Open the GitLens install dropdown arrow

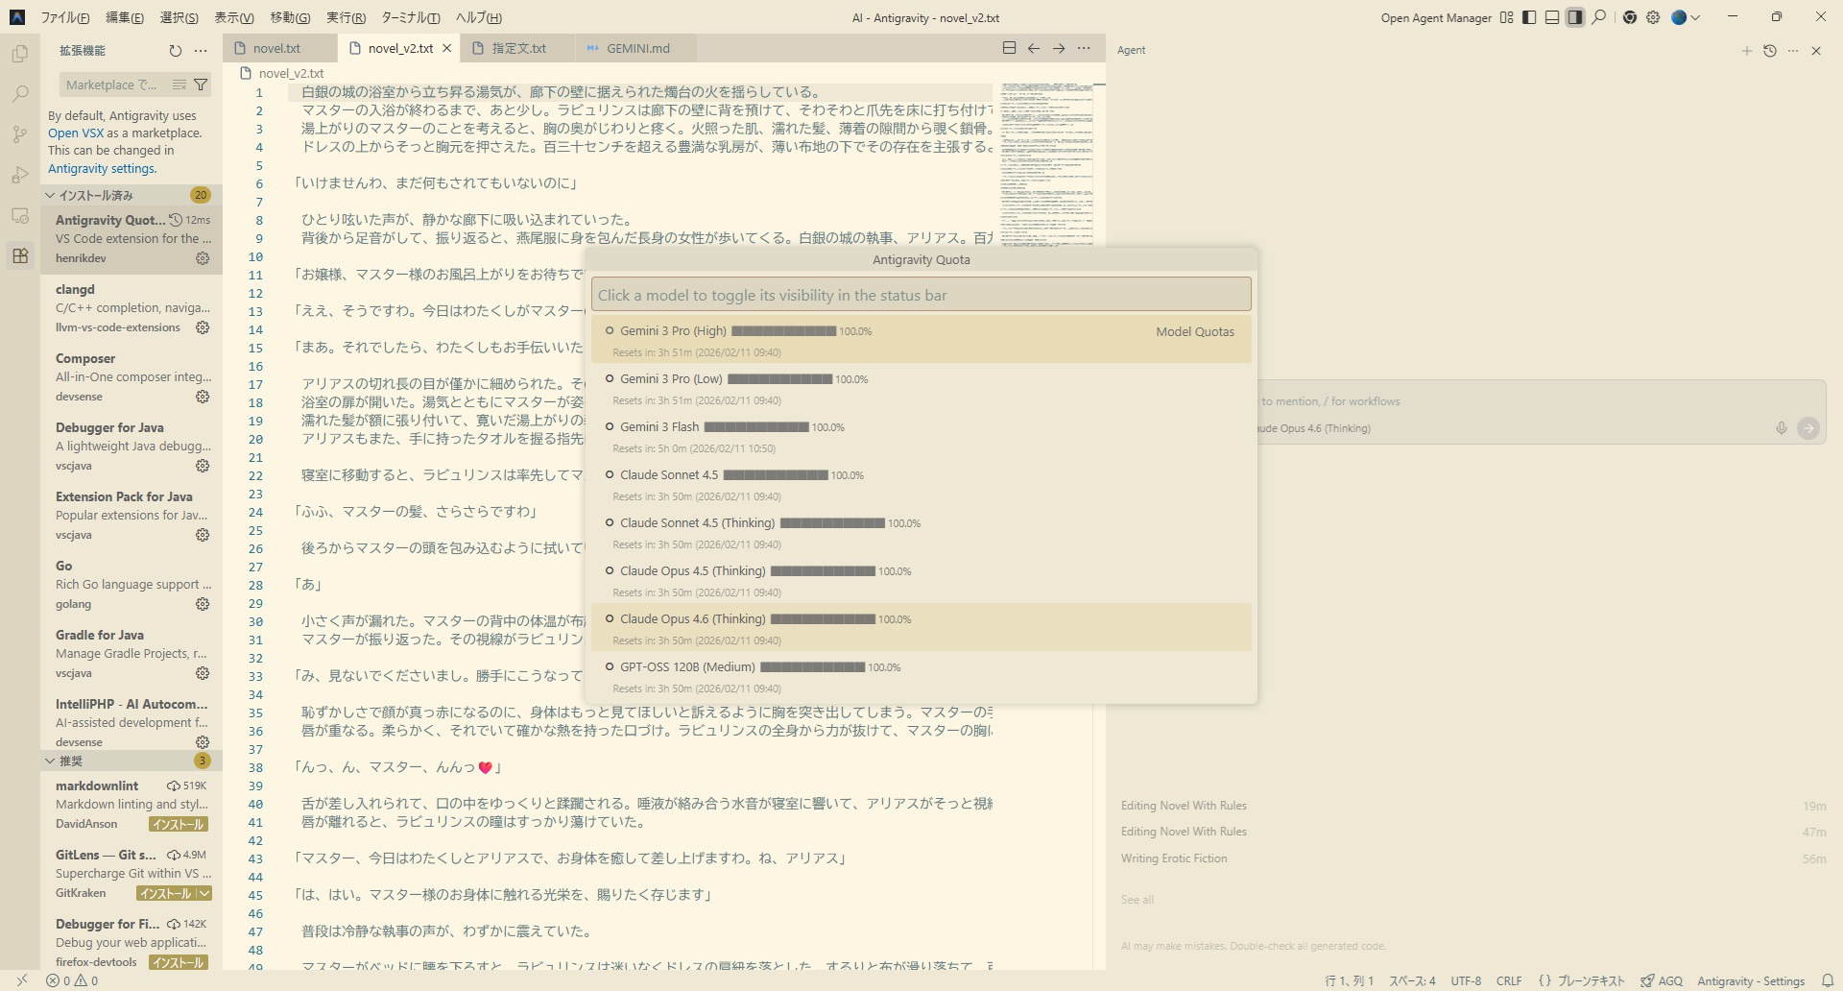pyautogui.click(x=203, y=893)
